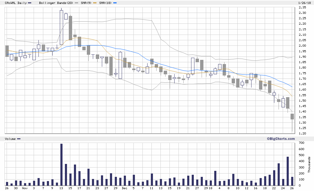Select the last grey candlestick near 1.35
Viewport: 314px width, 191px height.
click(x=292, y=116)
